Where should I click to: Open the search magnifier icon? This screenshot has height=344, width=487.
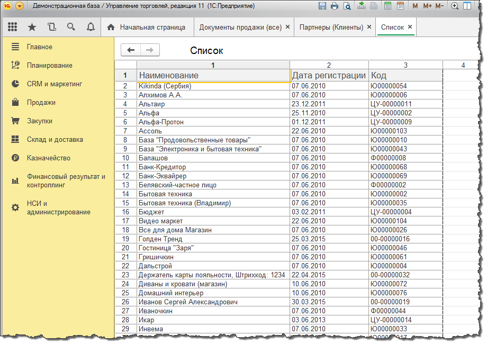click(71, 27)
